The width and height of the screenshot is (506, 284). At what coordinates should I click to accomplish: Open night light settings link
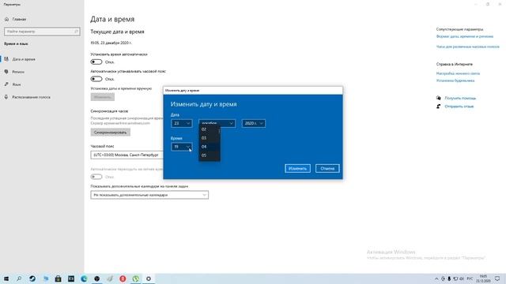click(458, 73)
